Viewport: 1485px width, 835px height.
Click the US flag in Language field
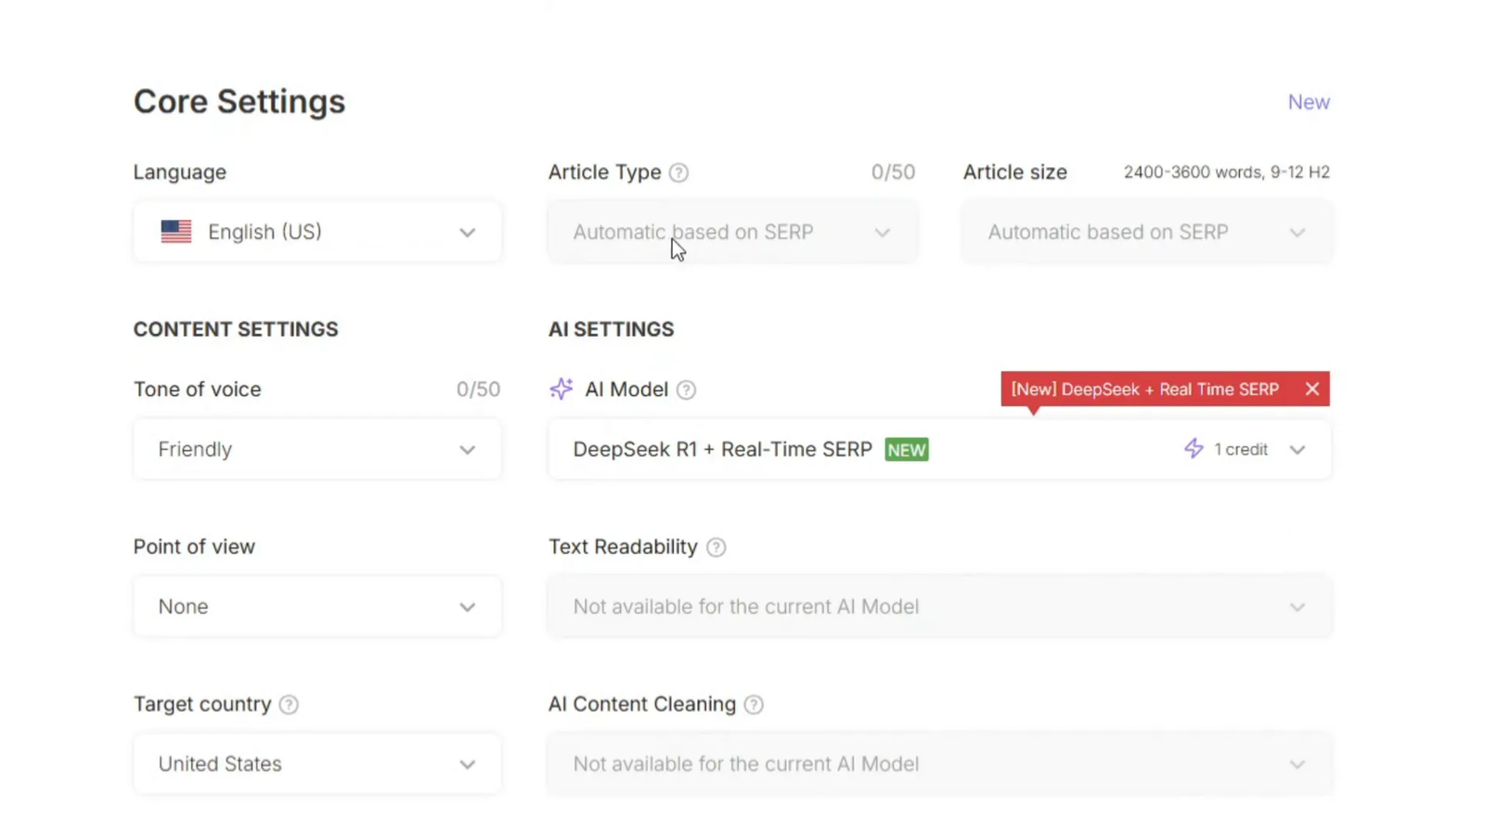[x=176, y=232]
